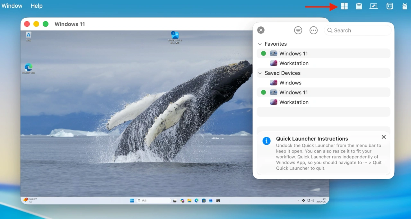Open Microsoft Store from the Windows taskbar

pos(204,201)
